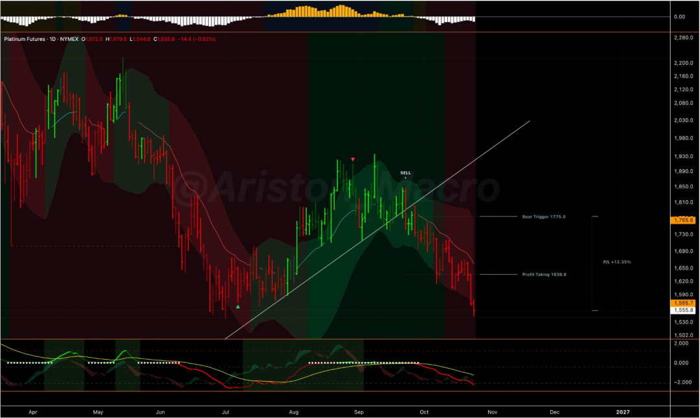
Task: Click the 0.00 label on the top histogram scale
Action: (679, 17)
